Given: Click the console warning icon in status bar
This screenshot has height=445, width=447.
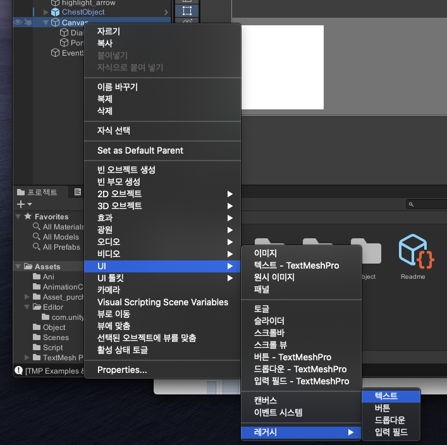Looking at the screenshot, I should [18, 370].
